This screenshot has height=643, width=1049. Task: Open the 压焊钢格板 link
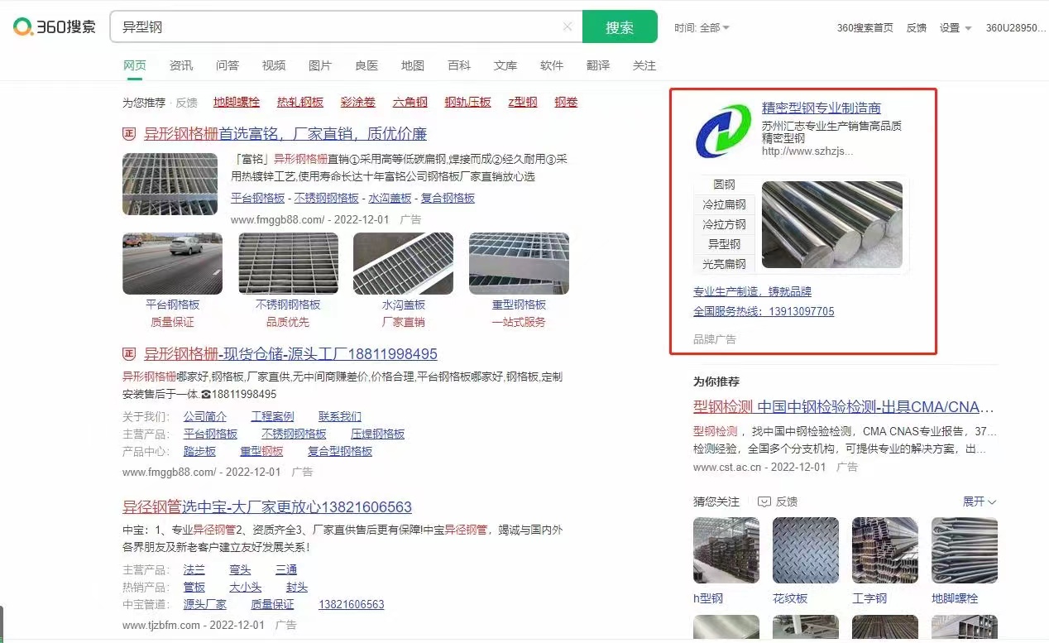[378, 434]
